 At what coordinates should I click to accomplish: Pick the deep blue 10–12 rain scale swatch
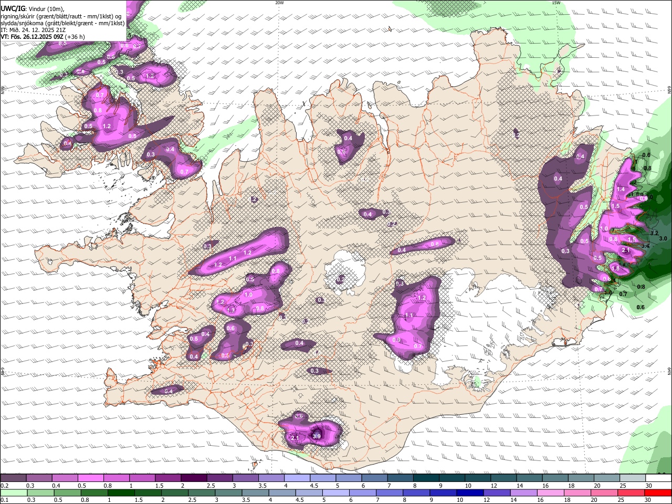(x=470, y=492)
